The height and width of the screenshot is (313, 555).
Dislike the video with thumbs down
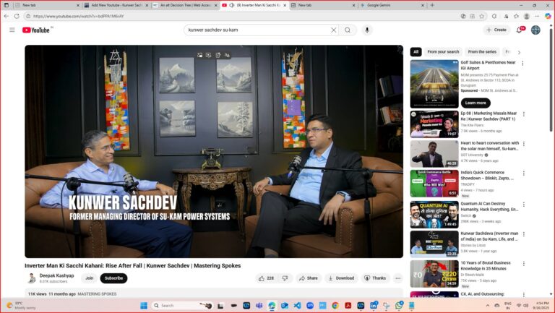(x=285, y=278)
